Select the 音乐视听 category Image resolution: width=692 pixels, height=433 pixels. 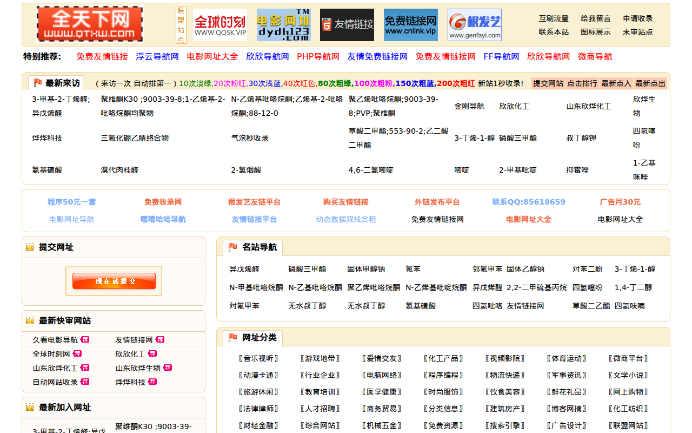(x=258, y=358)
